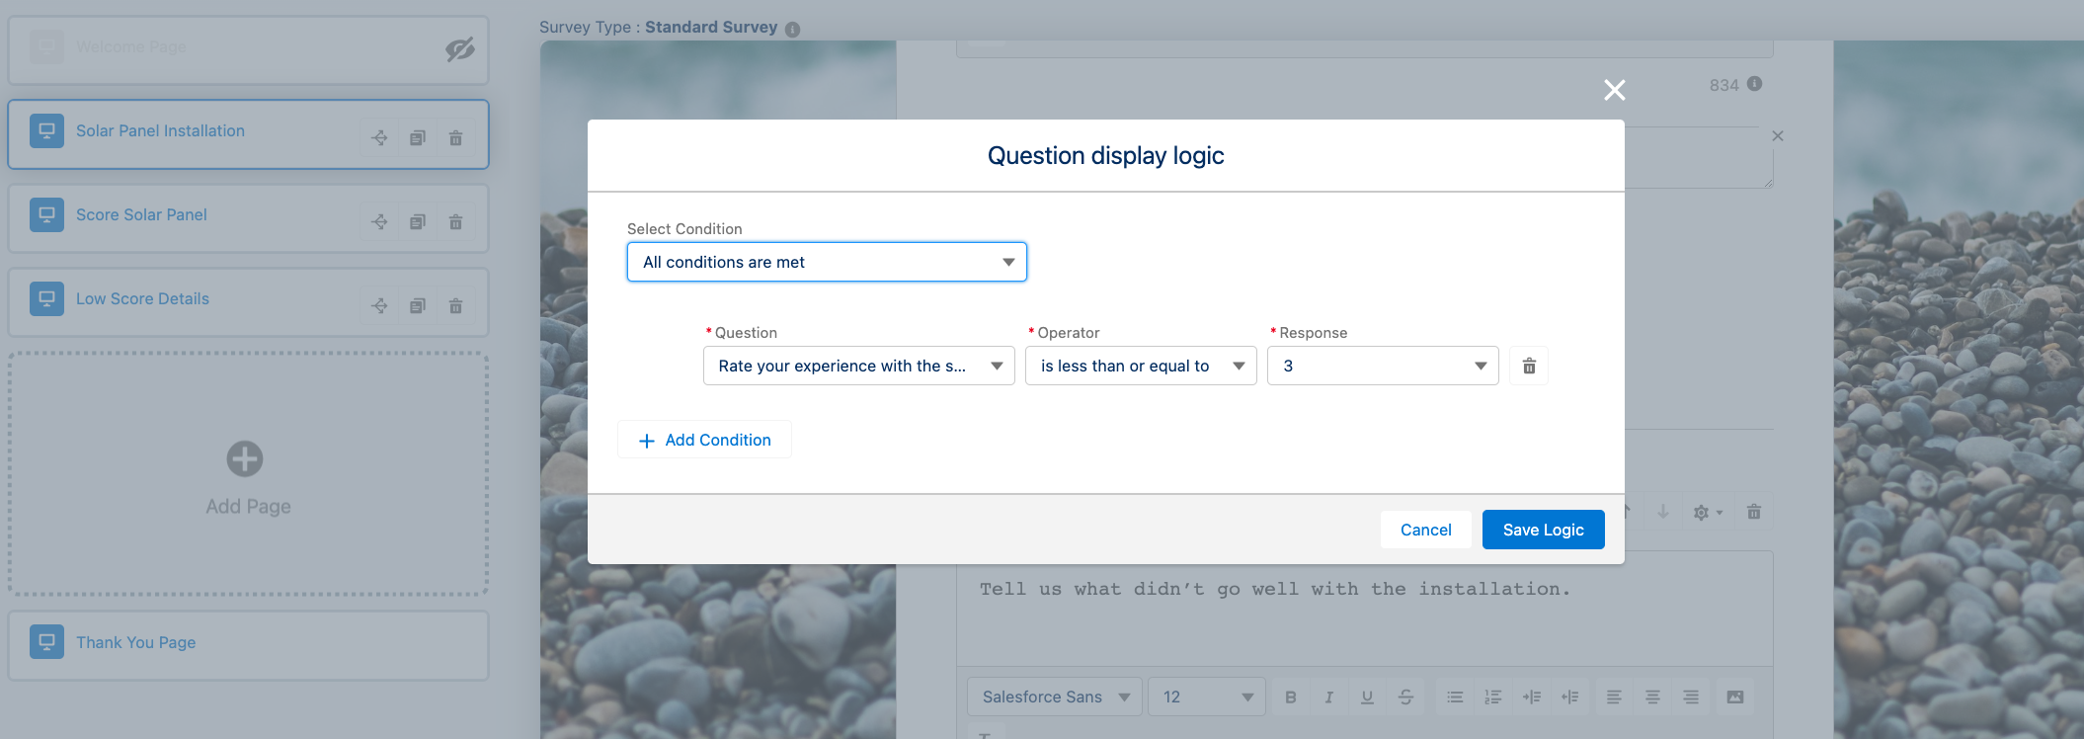Duplicate the Low Score Details page
The width and height of the screenshot is (2084, 739).
point(418,305)
